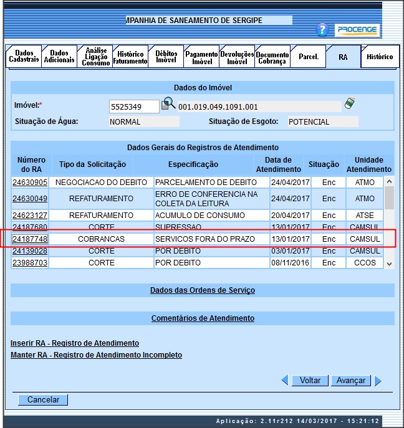Open the Débitos Imóvel tab
Viewport: 404px width, 428px height.
click(x=166, y=57)
